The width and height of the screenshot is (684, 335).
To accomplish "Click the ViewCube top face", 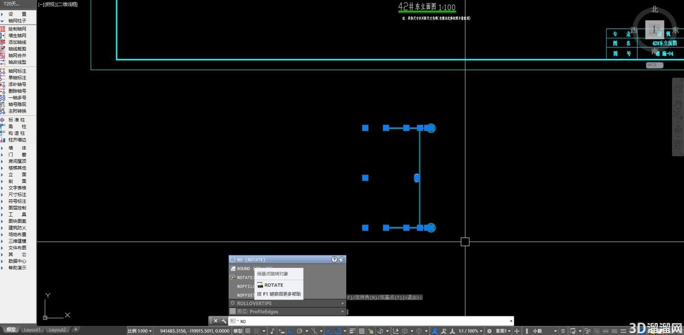I will [x=655, y=29].
